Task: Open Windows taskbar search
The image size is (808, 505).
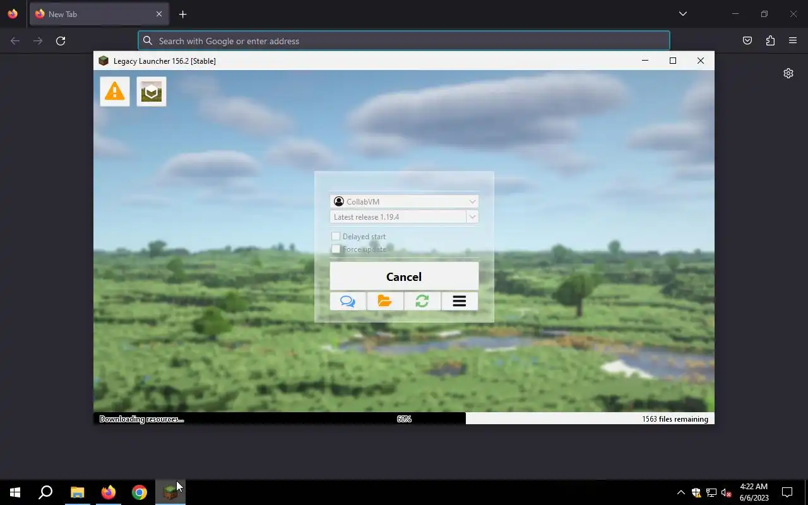Action: point(45,492)
